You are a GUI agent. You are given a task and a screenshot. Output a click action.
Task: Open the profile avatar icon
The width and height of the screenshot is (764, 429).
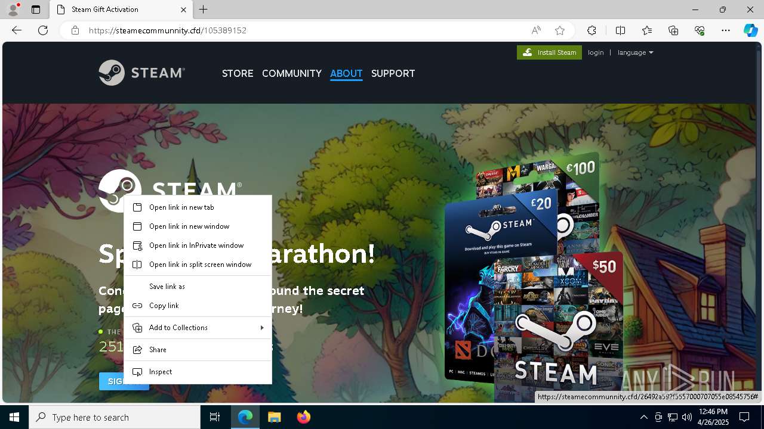tap(13, 10)
